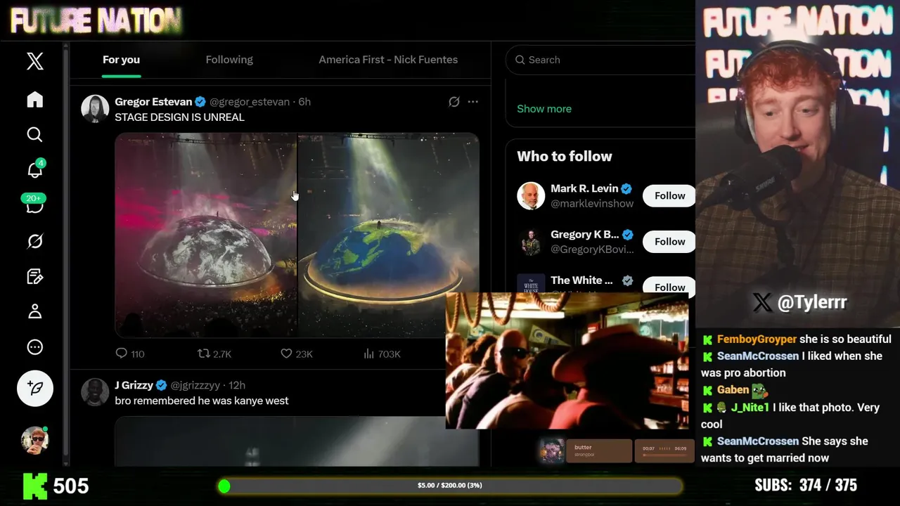The width and height of the screenshot is (900, 506).
Task: Go to Home via house icon
Action: pos(34,100)
